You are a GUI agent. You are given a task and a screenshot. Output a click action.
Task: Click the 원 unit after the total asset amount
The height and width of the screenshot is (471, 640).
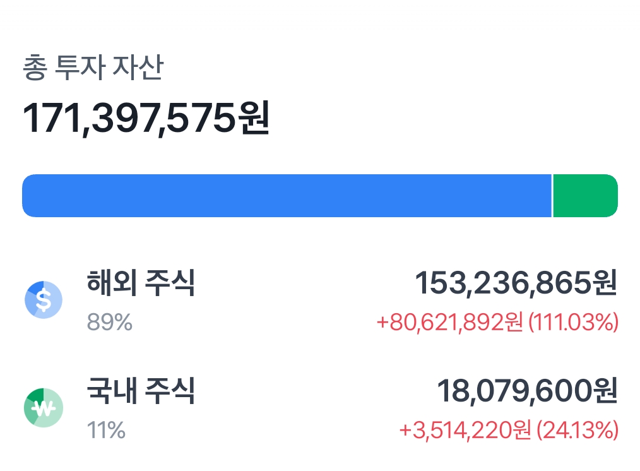click(x=254, y=117)
